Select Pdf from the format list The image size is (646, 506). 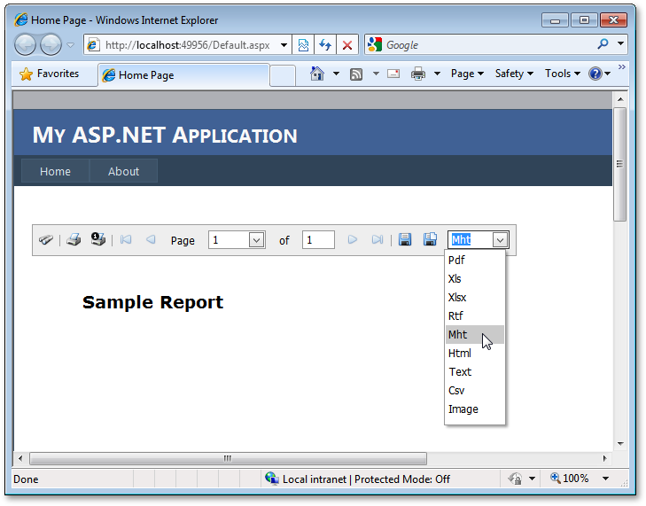475,260
